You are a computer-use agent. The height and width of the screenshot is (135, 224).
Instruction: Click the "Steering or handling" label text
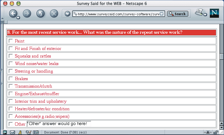(34, 71)
